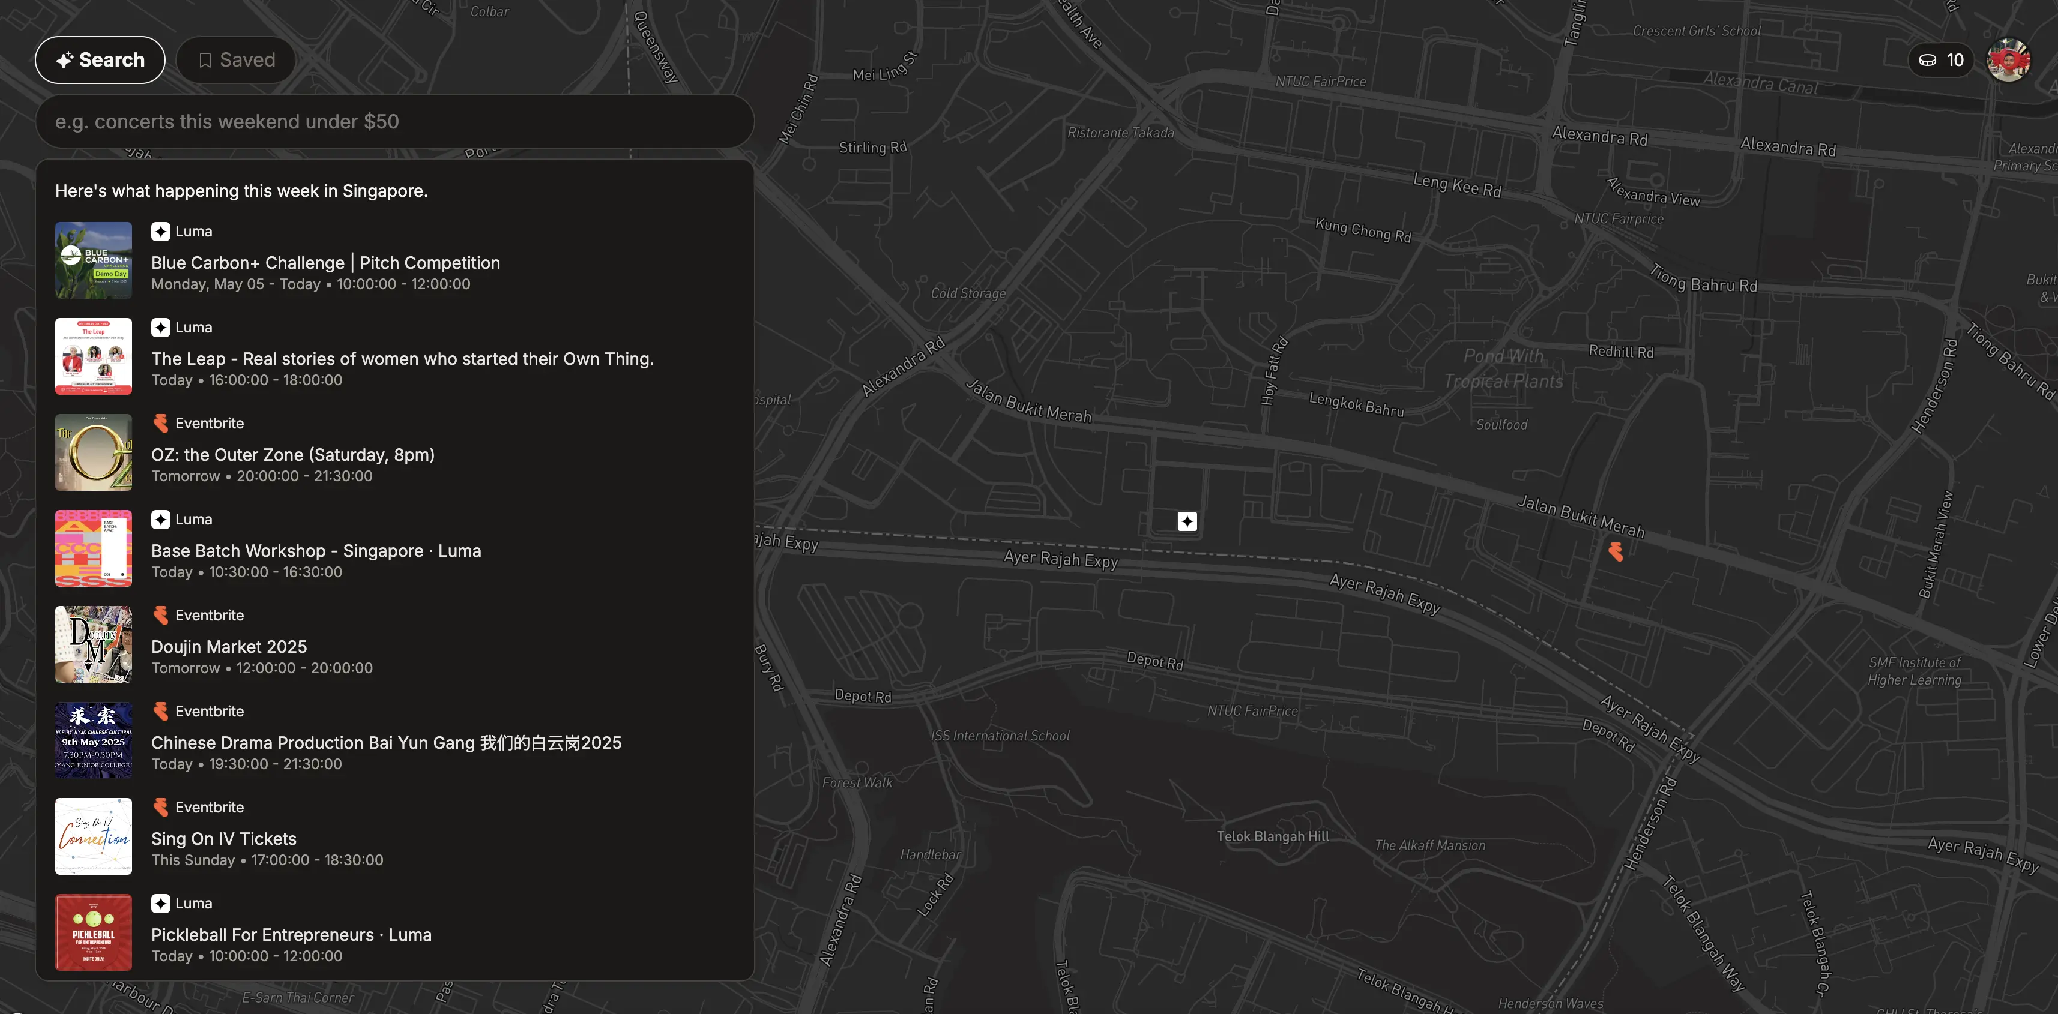Click SMF Institute of Higher Learning label

point(1914,671)
